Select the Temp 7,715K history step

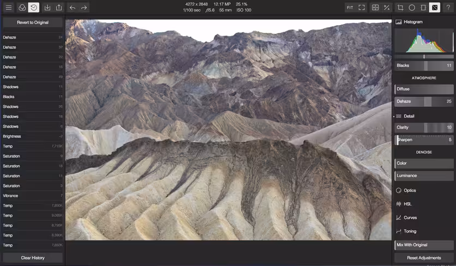pyautogui.click(x=33, y=146)
